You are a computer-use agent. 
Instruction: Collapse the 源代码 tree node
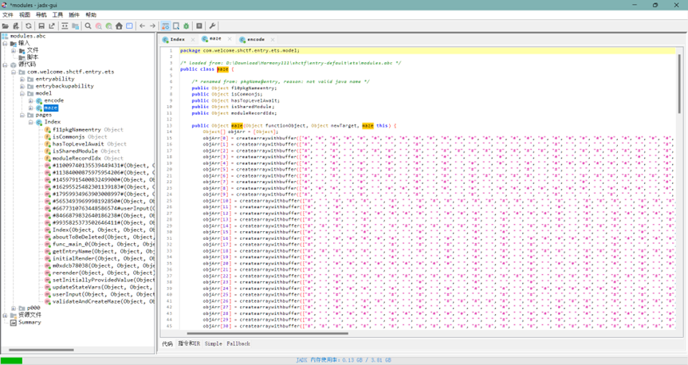click(5, 65)
